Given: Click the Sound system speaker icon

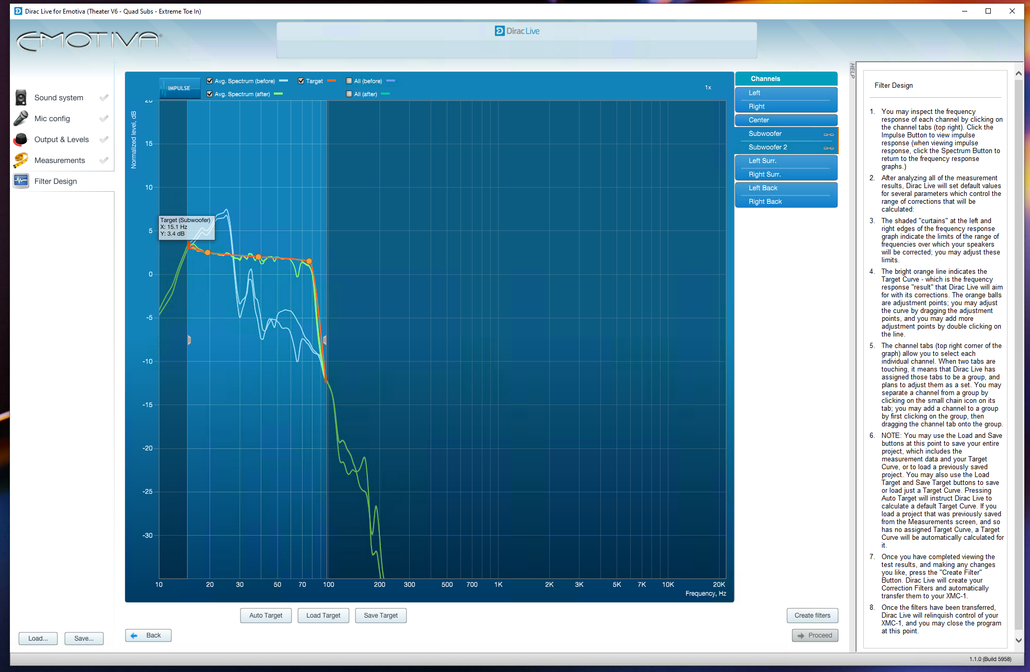Looking at the screenshot, I should coord(21,98).
